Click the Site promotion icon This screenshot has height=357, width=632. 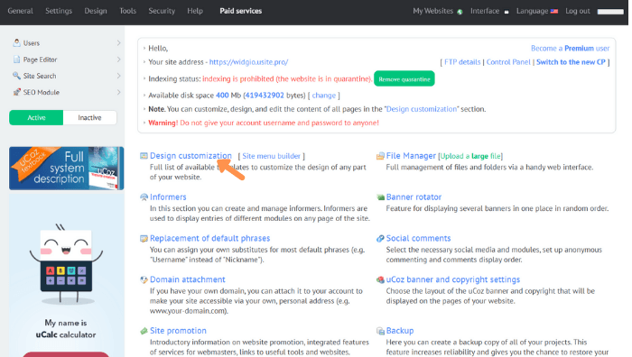[144, 331]
